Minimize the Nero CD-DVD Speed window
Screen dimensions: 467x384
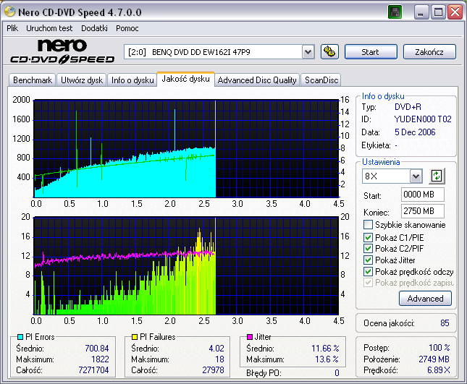click(421, 12)
